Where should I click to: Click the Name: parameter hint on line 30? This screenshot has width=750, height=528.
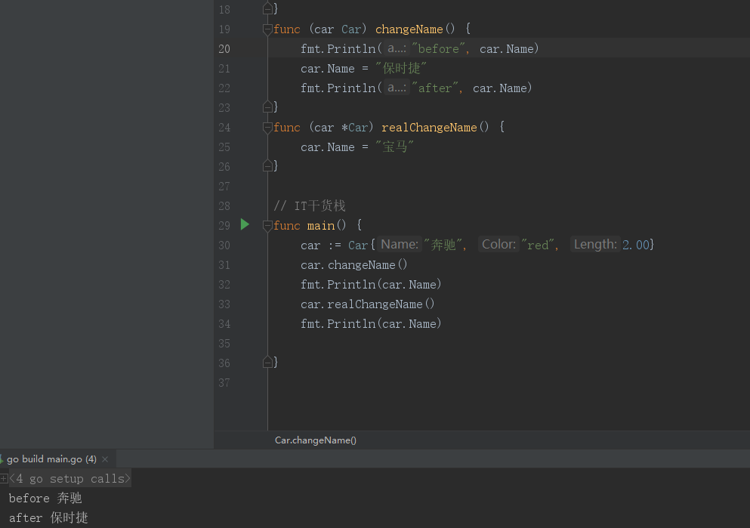(400, 245)
